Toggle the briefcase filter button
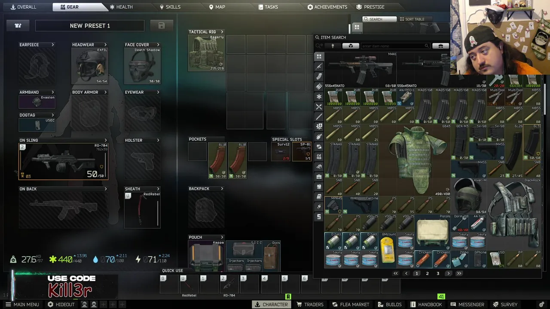The height and width of the screenshot is (309, 550). pos(440,46)
